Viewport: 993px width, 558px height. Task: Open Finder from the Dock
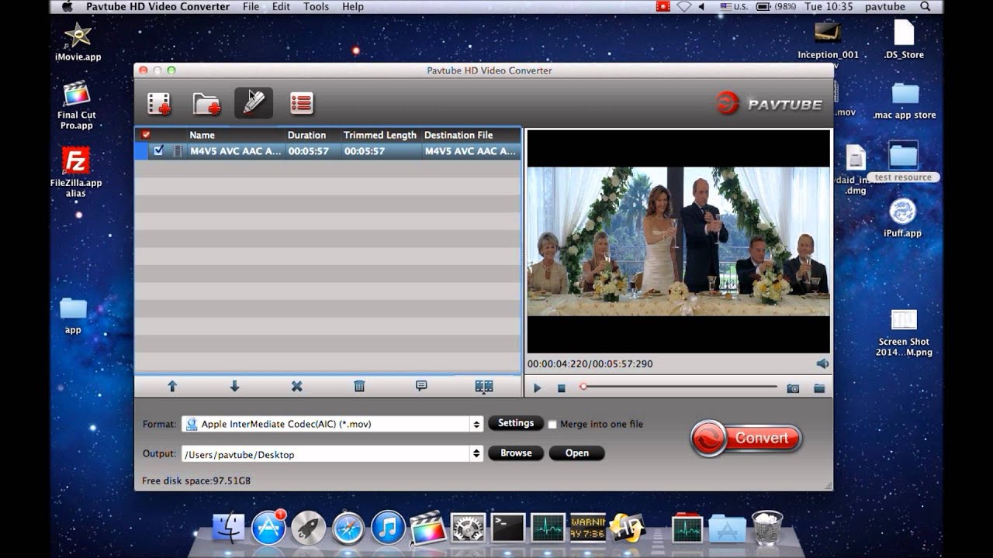point(228,528)
